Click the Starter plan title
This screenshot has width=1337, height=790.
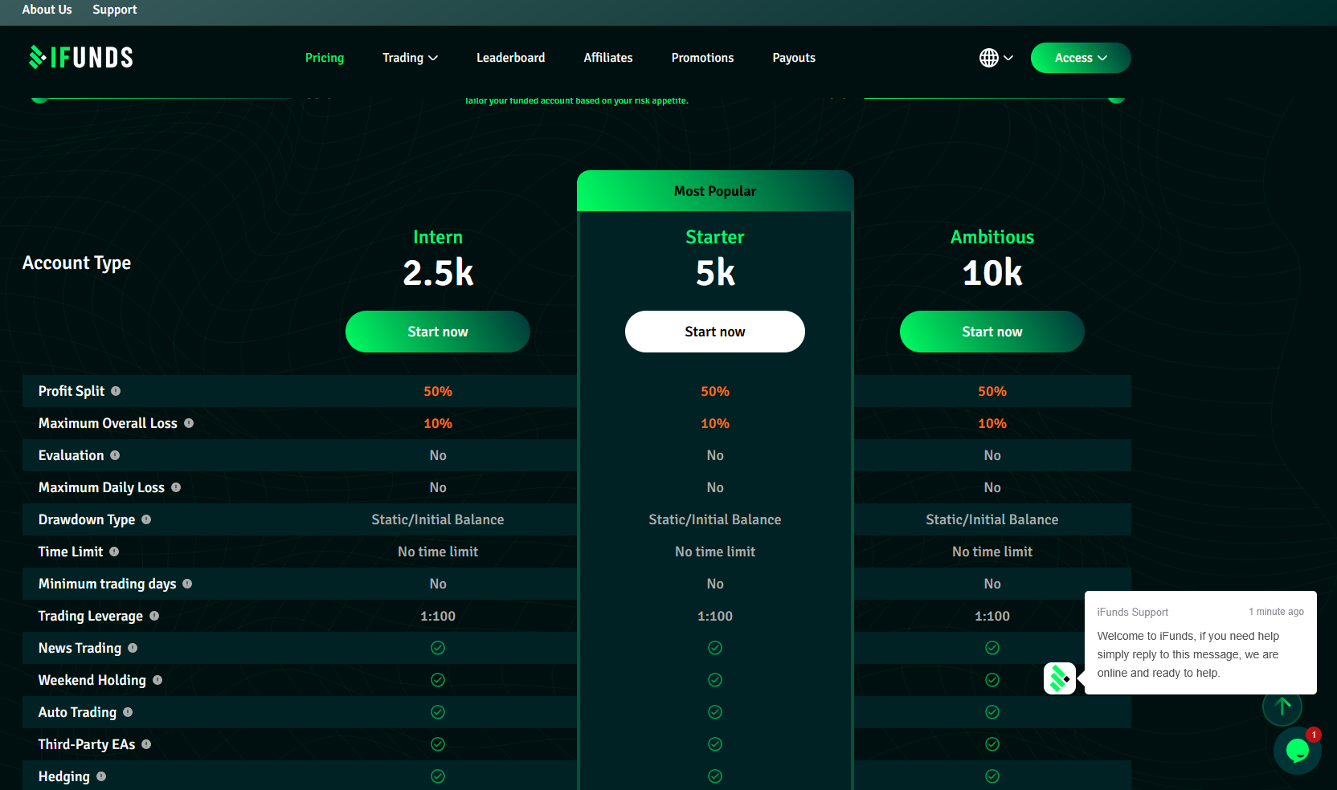715,237
